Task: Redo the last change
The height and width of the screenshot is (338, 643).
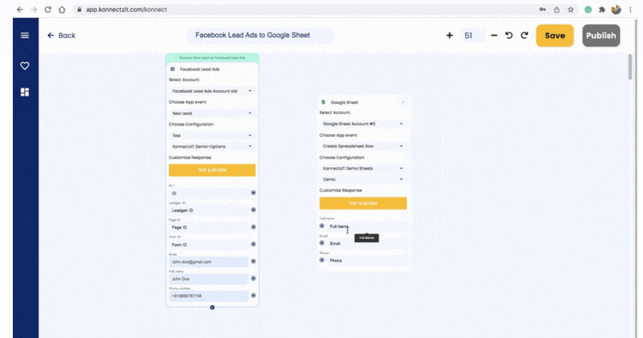Action: click(x=524, y=35)
